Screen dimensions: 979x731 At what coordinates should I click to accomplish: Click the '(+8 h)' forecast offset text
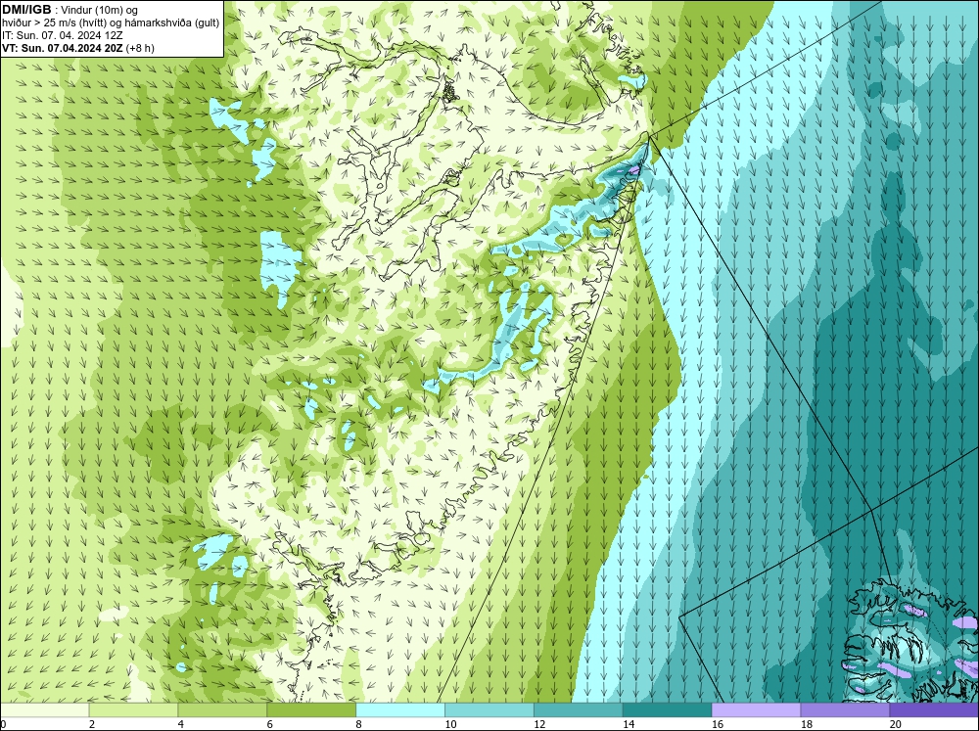point(140,48)
